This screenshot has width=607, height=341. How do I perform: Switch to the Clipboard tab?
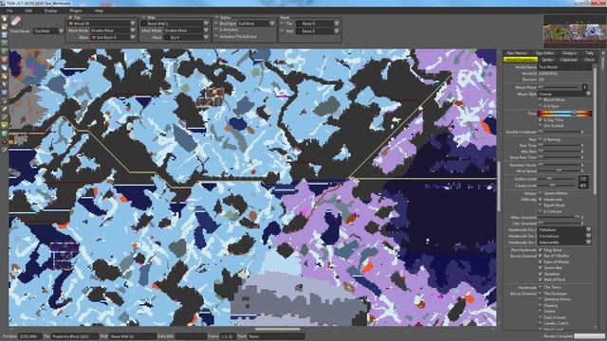pyautogui.click(x=568, y=60)
